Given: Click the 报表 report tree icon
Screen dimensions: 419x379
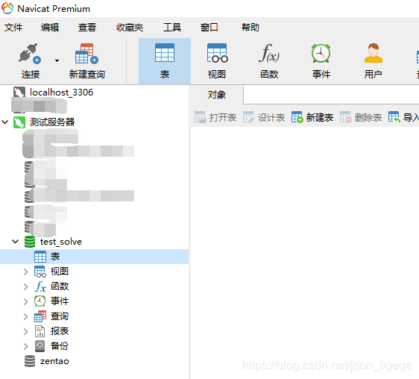Looking at the screenshot, I should point(40,331).
